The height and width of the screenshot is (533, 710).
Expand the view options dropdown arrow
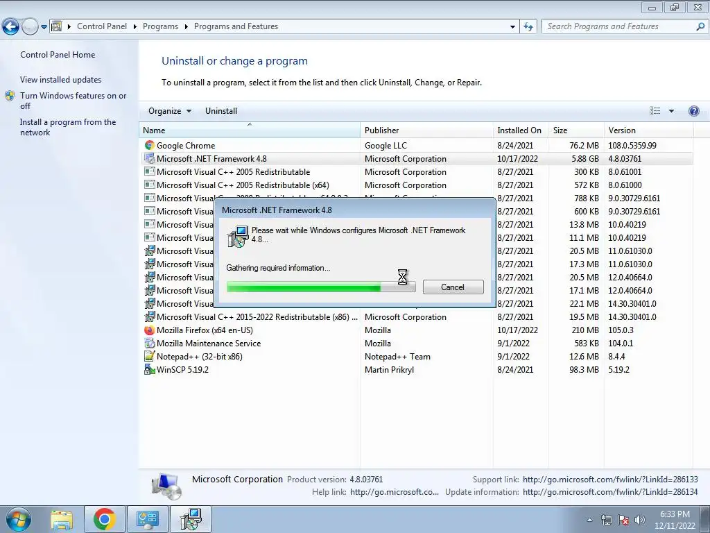tap(671, 111)
